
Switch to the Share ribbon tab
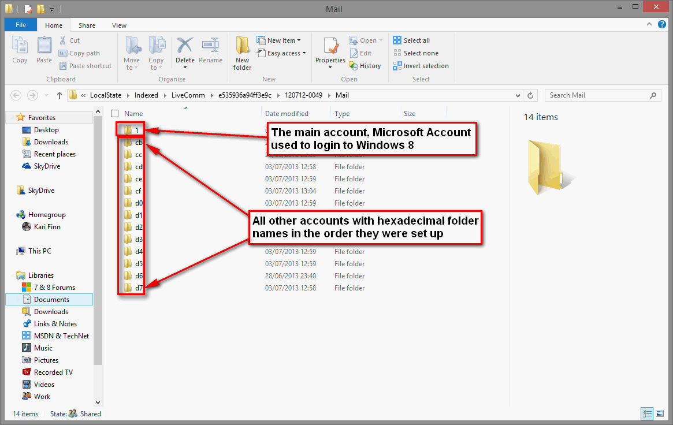[x=87, y=25]
